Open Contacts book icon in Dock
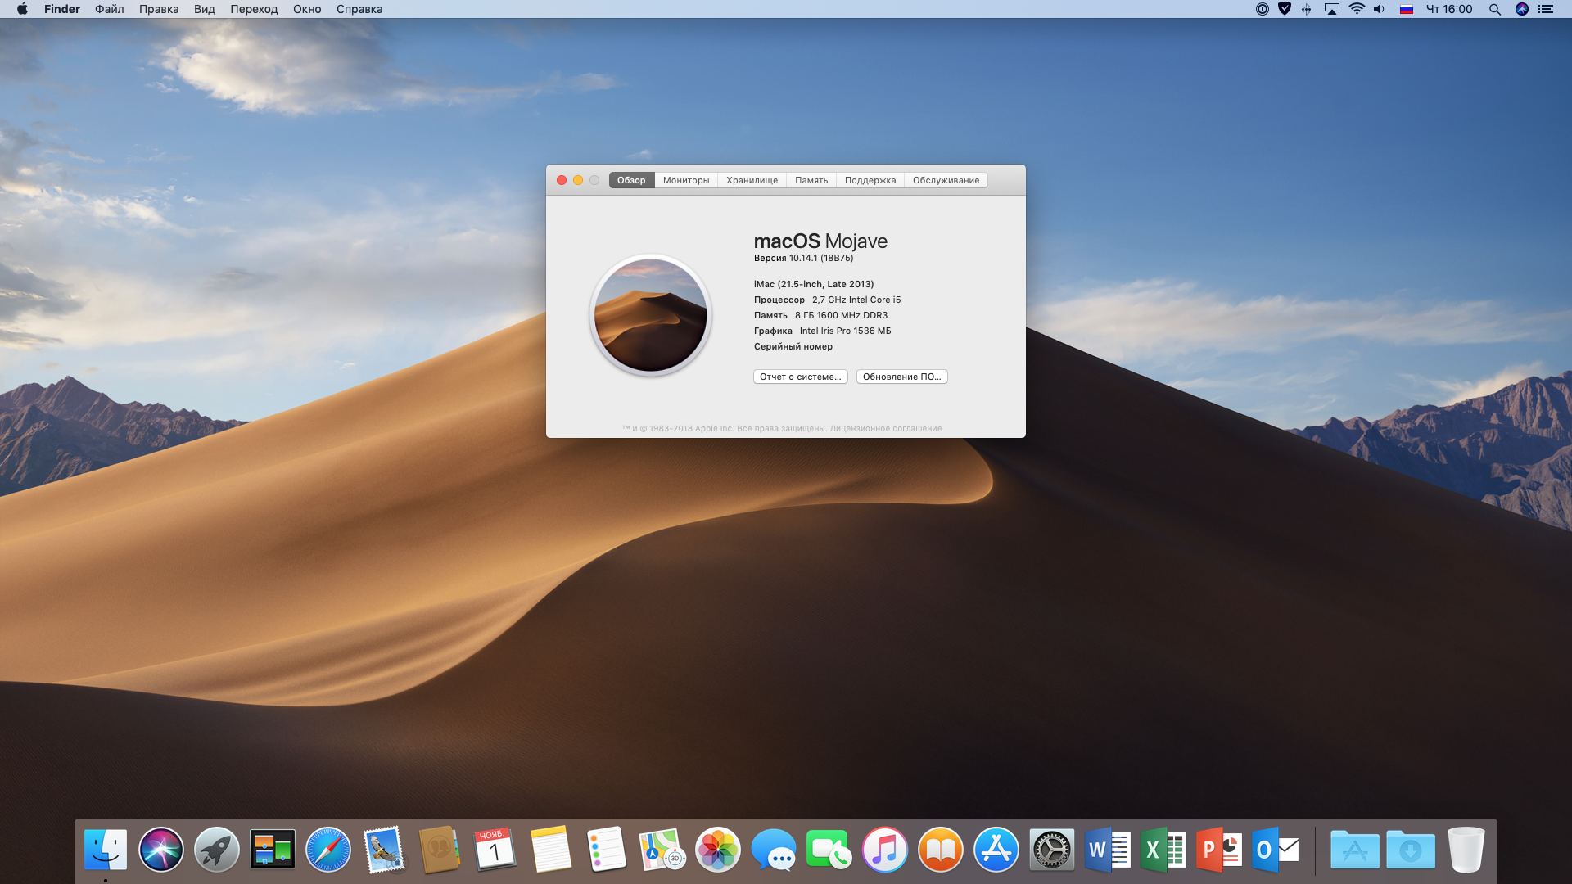Viewport: 1572px width, 884px height. click(440, 850)
